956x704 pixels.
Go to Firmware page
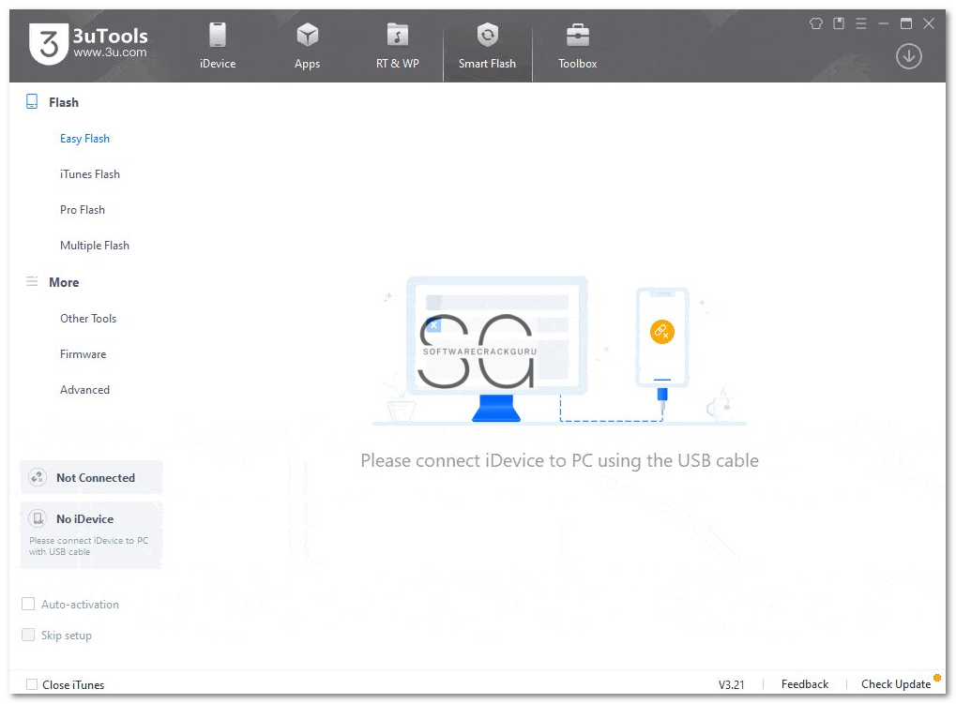[x=83, y=354]
